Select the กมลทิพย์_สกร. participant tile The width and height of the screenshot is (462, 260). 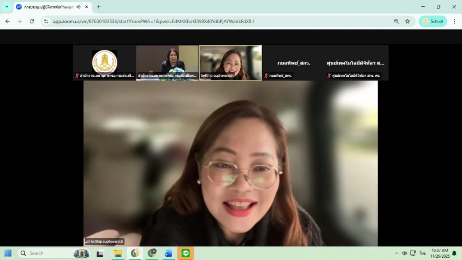tap(294, 63)
